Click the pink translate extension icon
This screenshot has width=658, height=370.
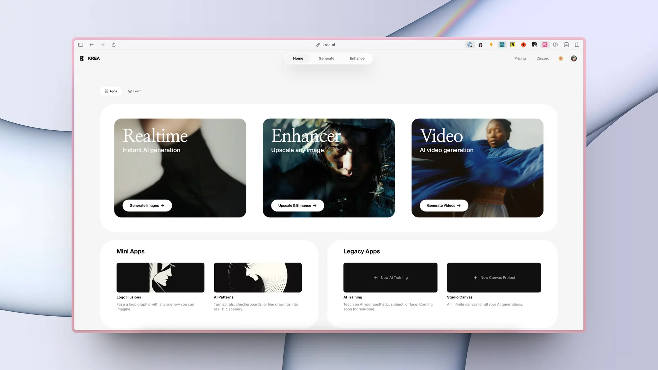click(x=545, y=45)
